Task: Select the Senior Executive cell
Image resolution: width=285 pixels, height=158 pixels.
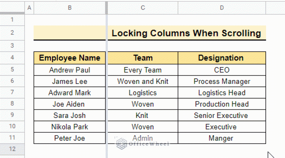Action: pyautogui.click(x=222, y=115)
